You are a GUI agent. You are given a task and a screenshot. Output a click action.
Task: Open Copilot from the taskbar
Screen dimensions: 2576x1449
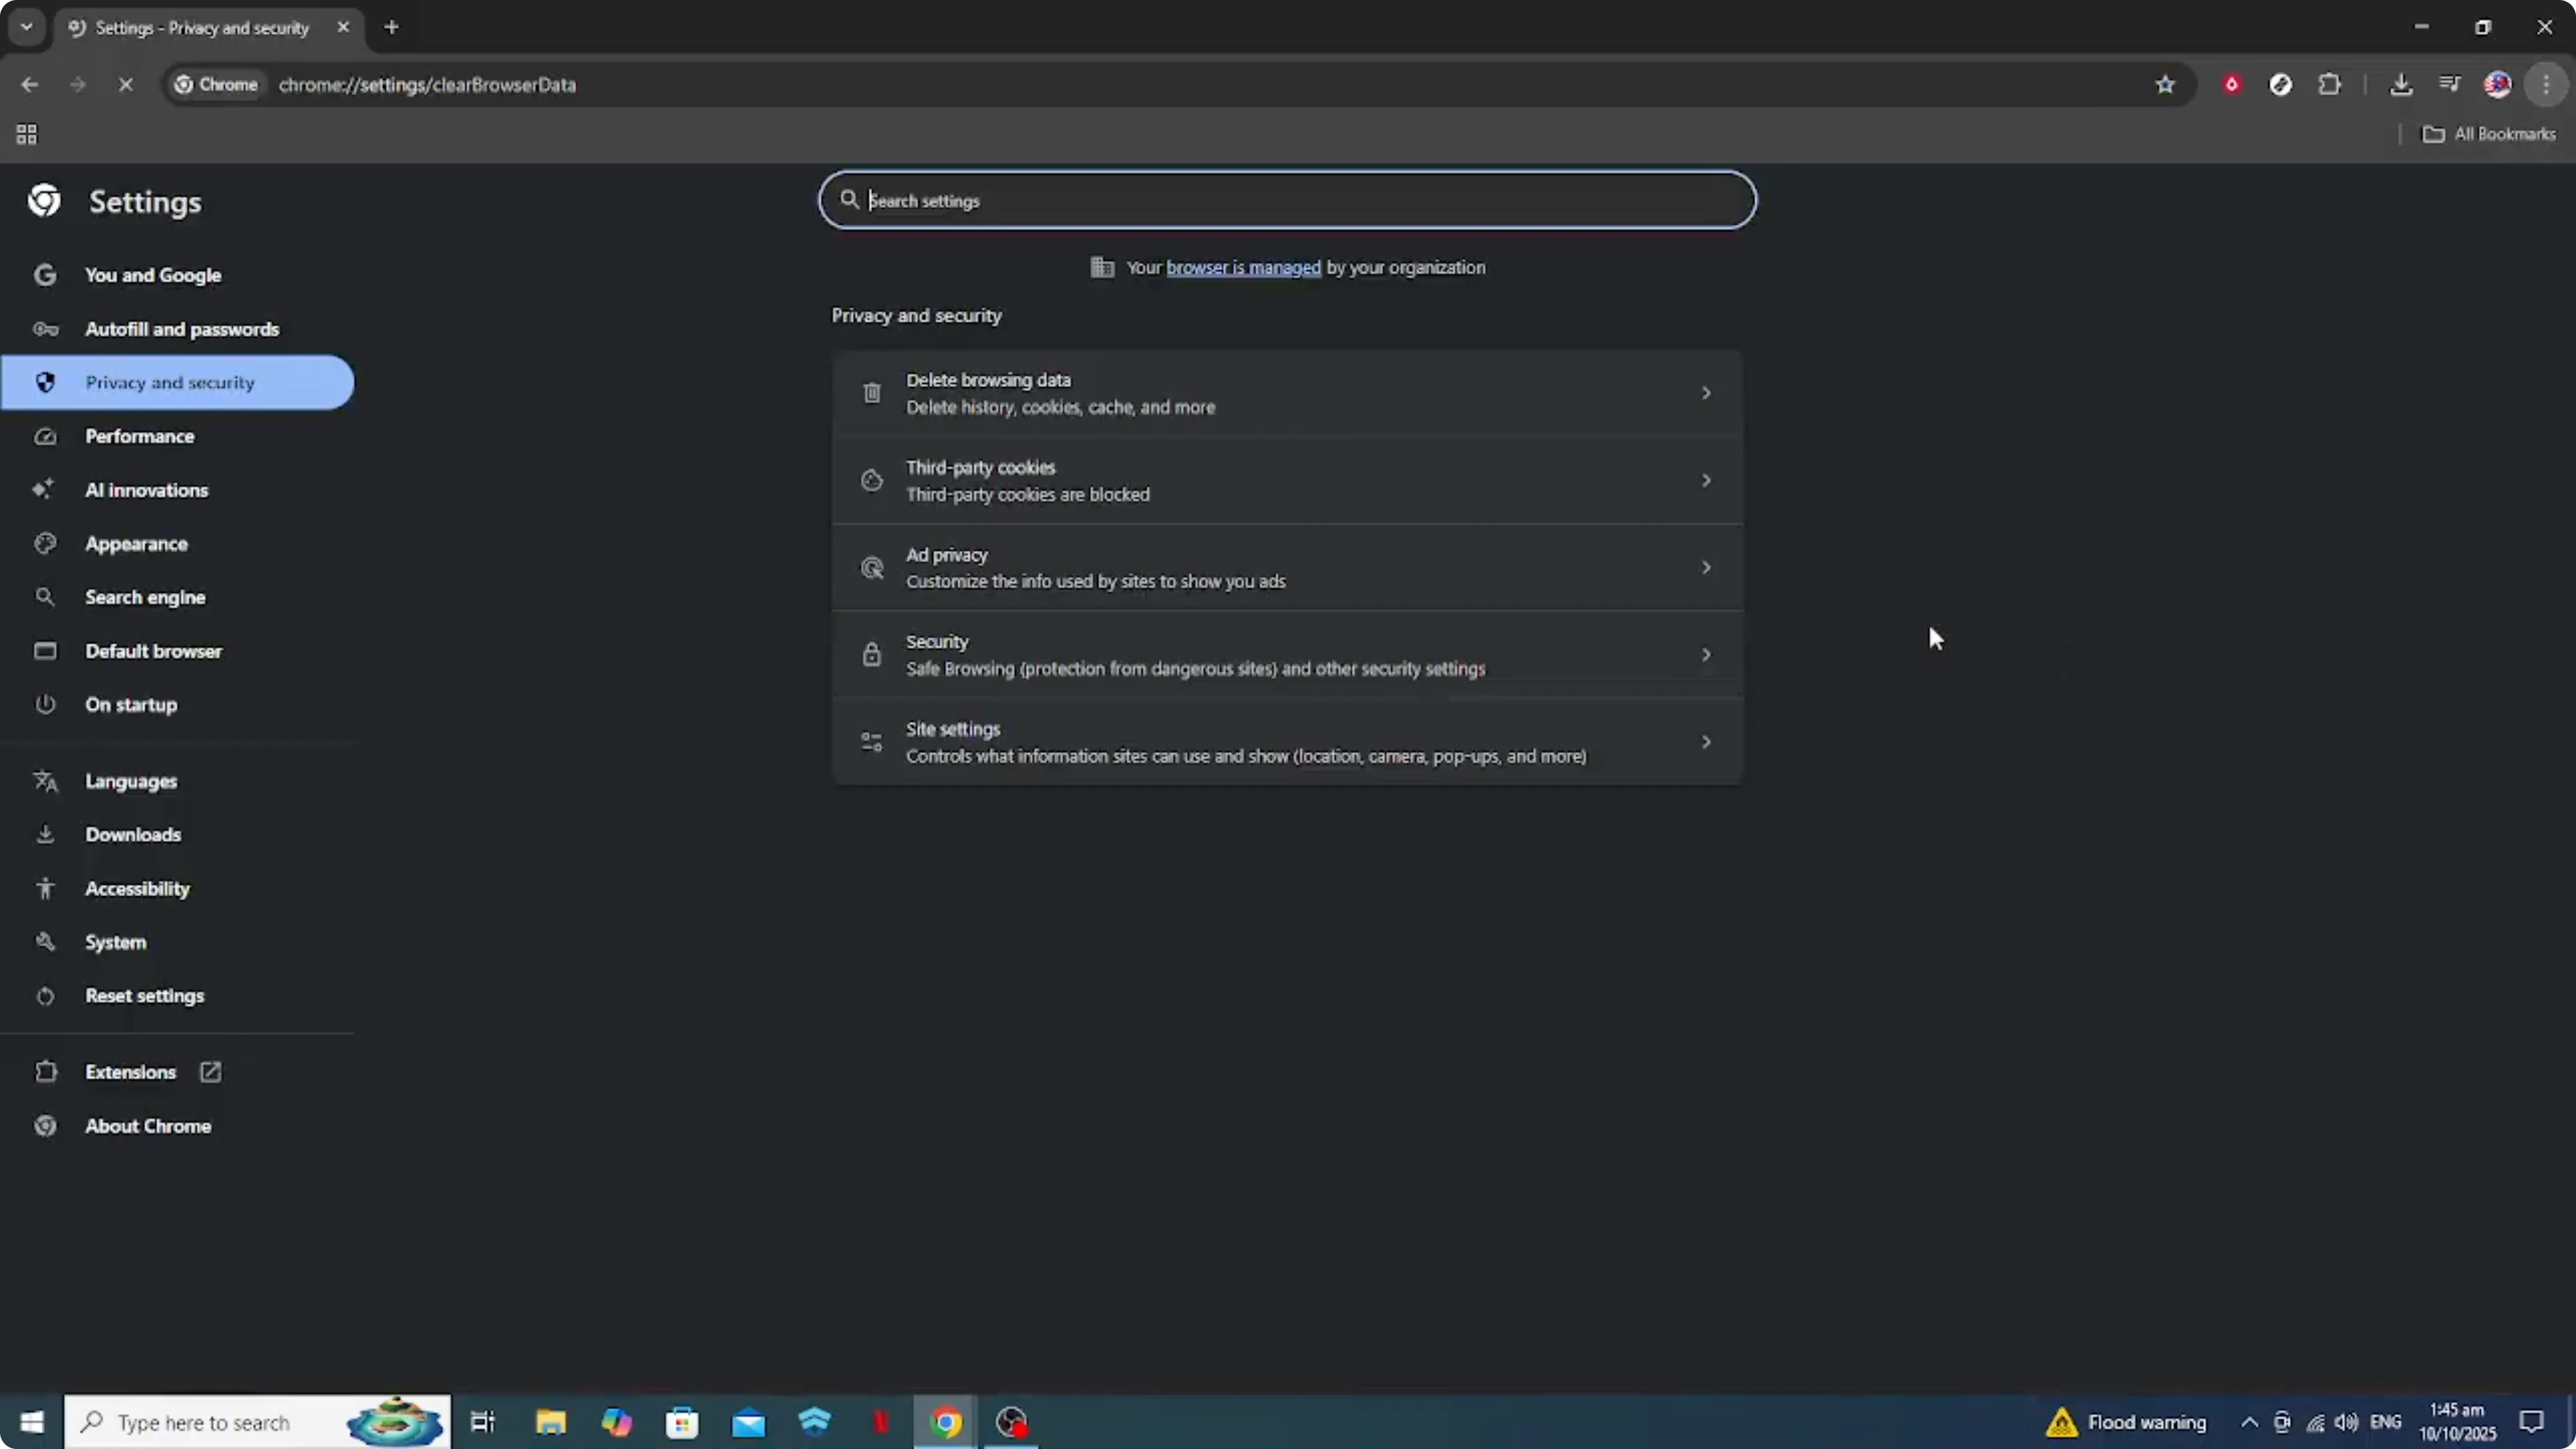coord(617,1422)
